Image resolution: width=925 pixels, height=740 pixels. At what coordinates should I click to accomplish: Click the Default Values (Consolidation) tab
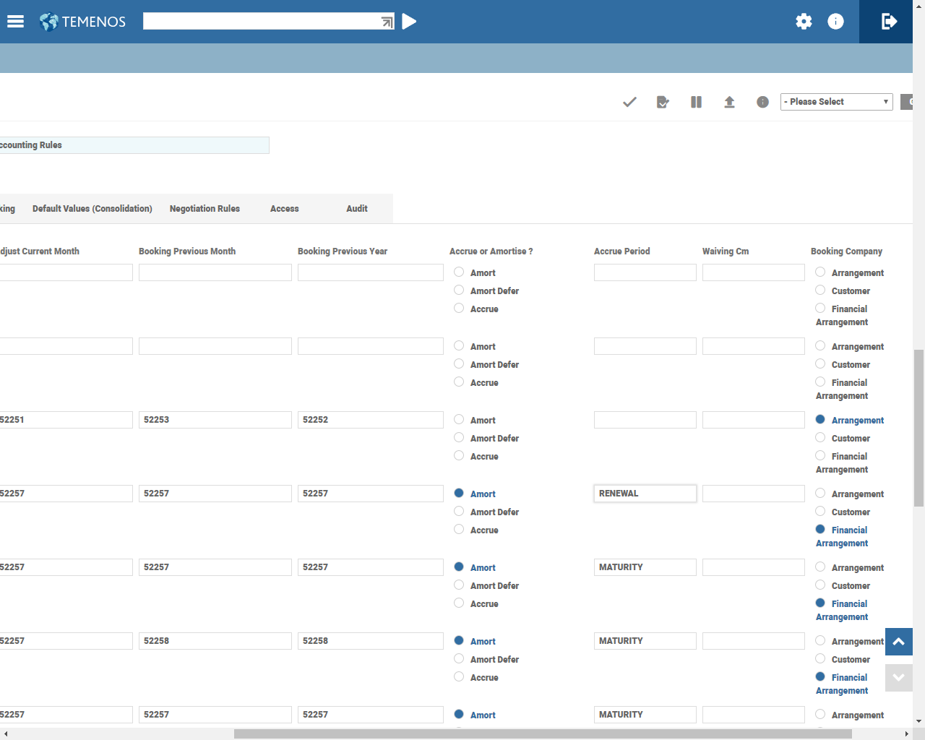(x=92, y=209)
